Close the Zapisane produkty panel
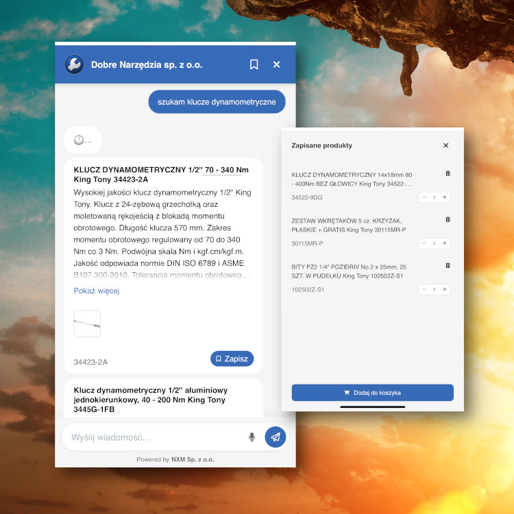The image size is (514, 514). click(x=445, y=145)
